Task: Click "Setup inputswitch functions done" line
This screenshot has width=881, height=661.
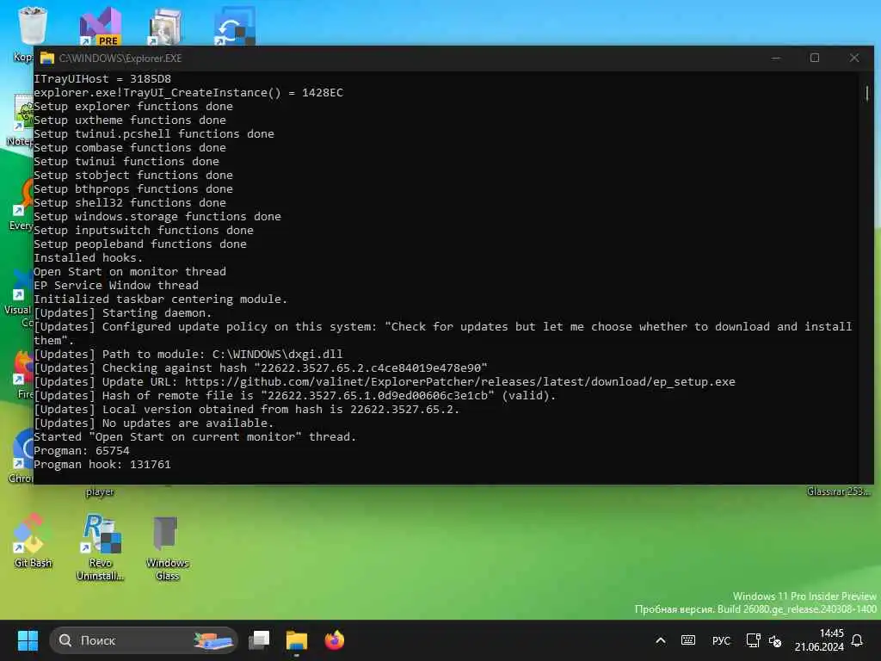Action: (x=144, y=230)
